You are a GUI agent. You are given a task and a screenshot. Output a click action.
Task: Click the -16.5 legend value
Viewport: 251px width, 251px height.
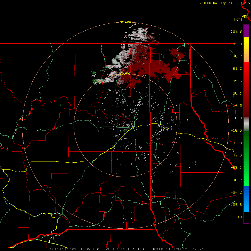[x=236, y=131]
